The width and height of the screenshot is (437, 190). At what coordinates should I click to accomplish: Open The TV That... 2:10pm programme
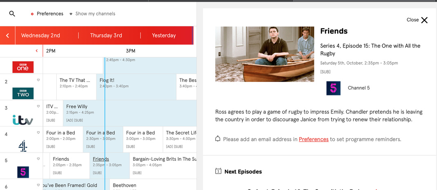point(76,87)
